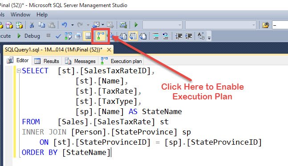Image resolution: width=288 pixels, height=166 pixels.
Task: Click the Navigate Forward icon
Action: coord(110,24)
